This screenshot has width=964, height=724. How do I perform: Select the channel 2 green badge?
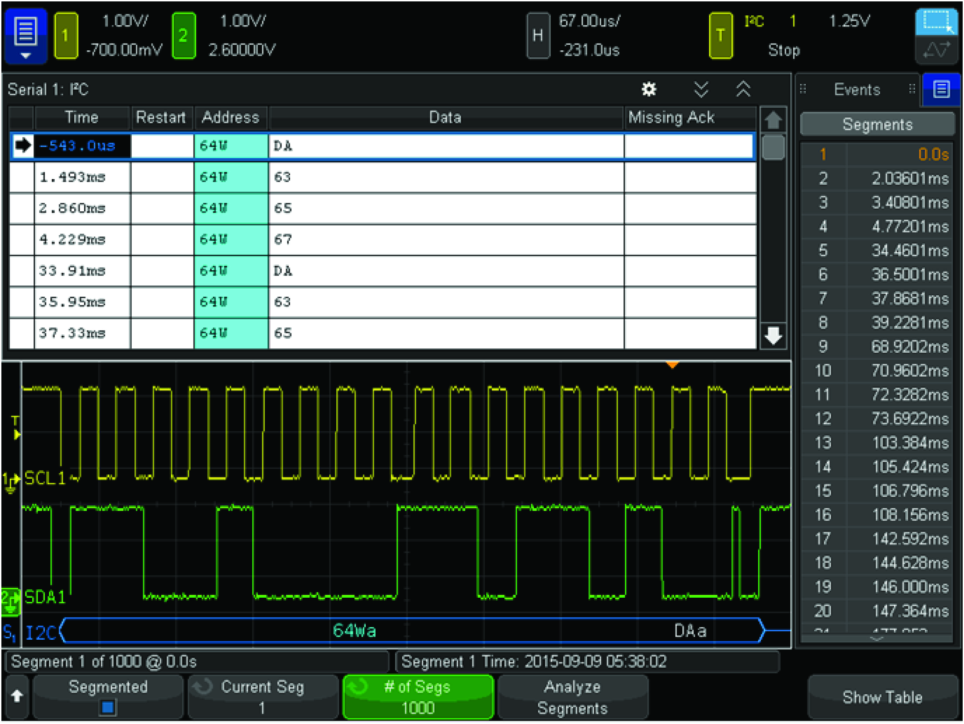pos(183,36)
